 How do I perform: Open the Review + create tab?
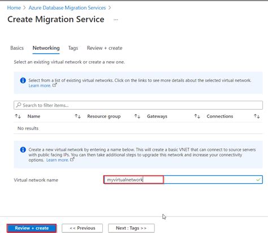click(105, 48)
